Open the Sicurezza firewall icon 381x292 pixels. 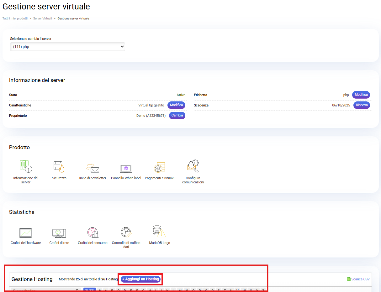(59, 167)
